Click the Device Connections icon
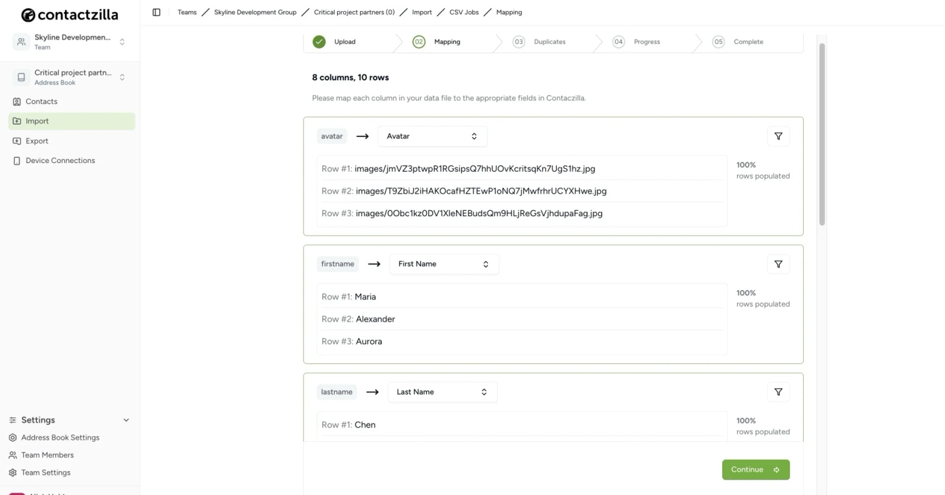The height and width of the screenshot is (495, 945). (17, 161)
